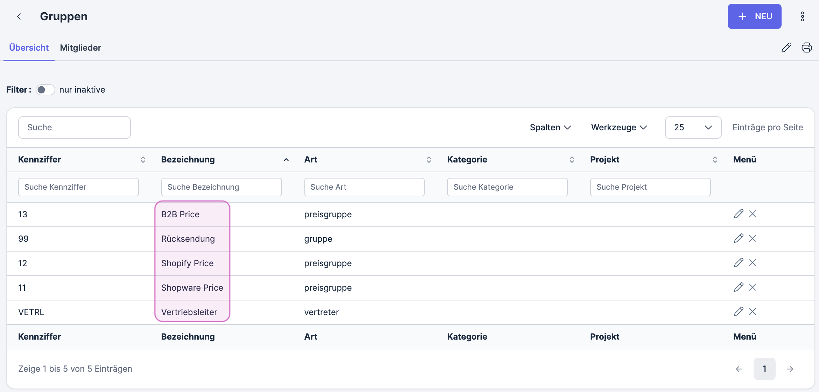Screen dimensions: 819x392
Task: Select page 1 in the pagination
Action: [x=764, y=369]
